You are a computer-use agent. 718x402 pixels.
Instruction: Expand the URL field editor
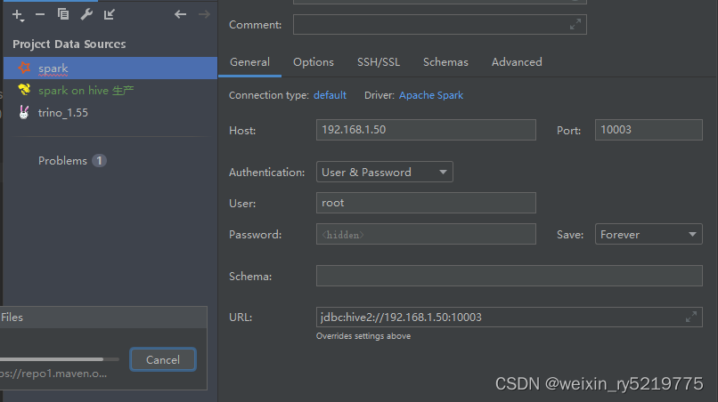coord(691,317)
